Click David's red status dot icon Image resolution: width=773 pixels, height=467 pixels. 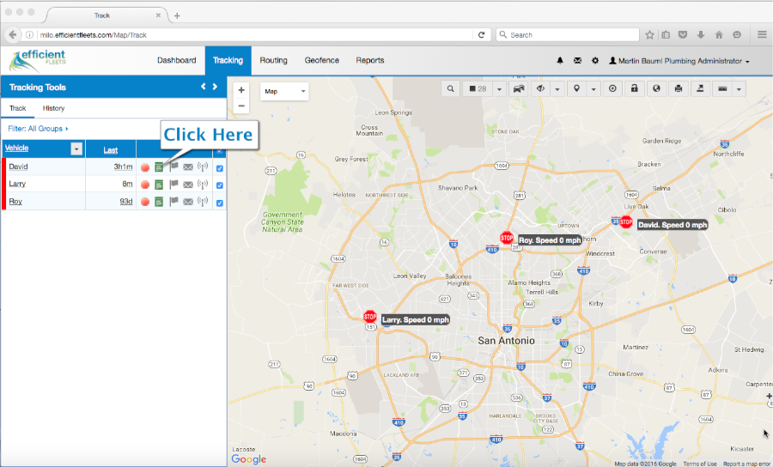(x=145, y=167)
